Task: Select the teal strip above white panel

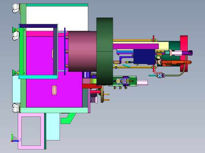Action: click(57, 5)
